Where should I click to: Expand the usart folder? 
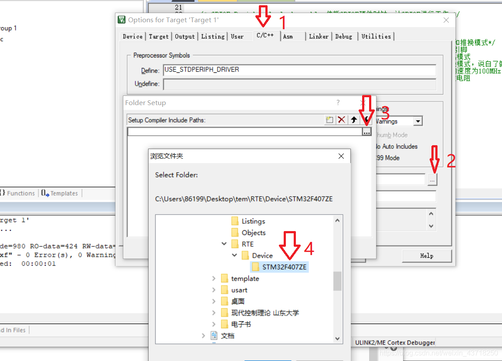tap(214, 290)
